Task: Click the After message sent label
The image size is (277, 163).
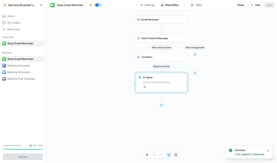Action: (195, 48)
